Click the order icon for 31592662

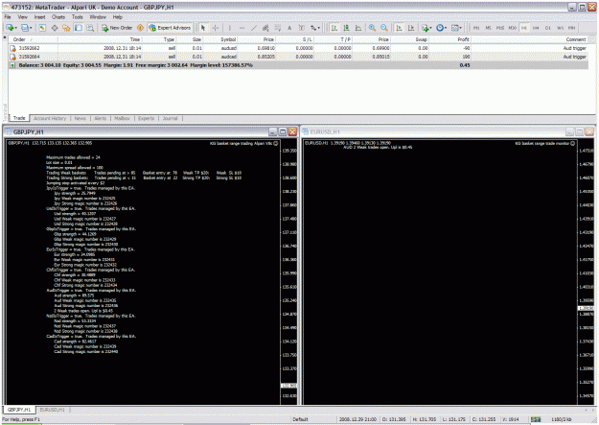pos(12,48)
